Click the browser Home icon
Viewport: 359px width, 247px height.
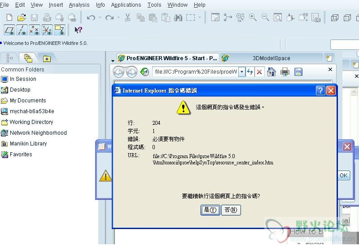(271, 72)
